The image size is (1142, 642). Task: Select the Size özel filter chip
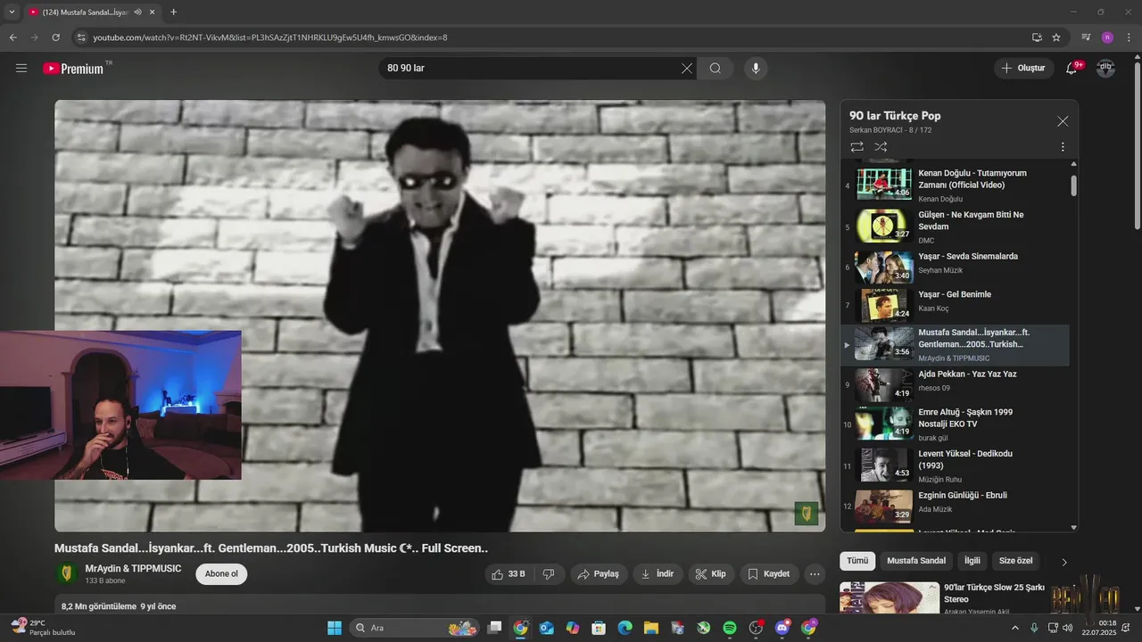(1015, 561)
